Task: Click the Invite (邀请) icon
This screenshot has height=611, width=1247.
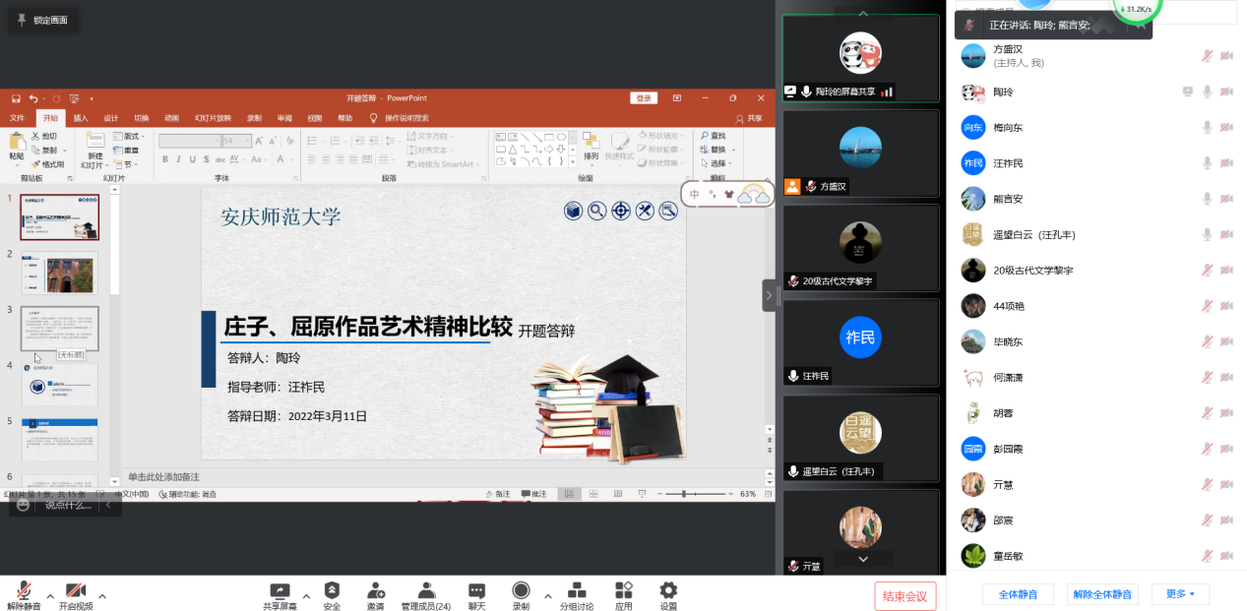Action: point(376,590)
